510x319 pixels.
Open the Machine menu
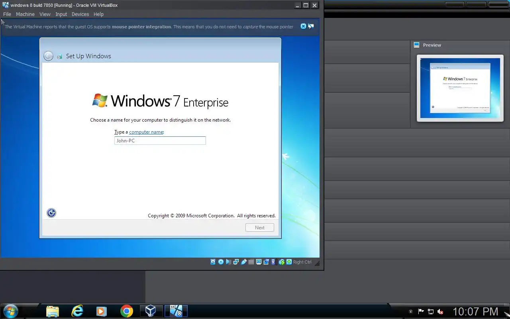pos(25,14)
